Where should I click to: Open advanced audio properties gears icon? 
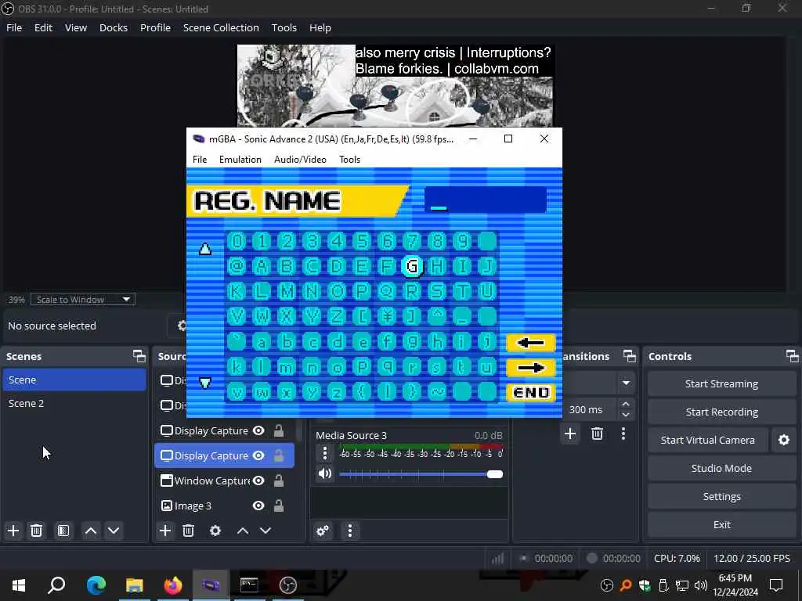[323, 531]
